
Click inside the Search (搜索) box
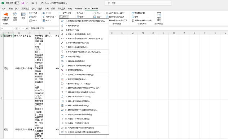tap(138, 3)
